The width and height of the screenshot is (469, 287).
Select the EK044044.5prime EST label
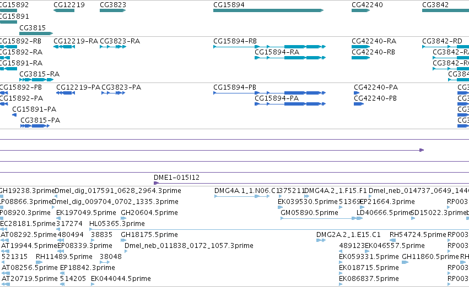click(x=121, y=279)
